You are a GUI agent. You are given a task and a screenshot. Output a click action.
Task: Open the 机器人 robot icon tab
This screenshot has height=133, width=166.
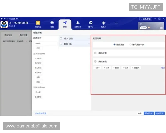(x=103, y=24)
